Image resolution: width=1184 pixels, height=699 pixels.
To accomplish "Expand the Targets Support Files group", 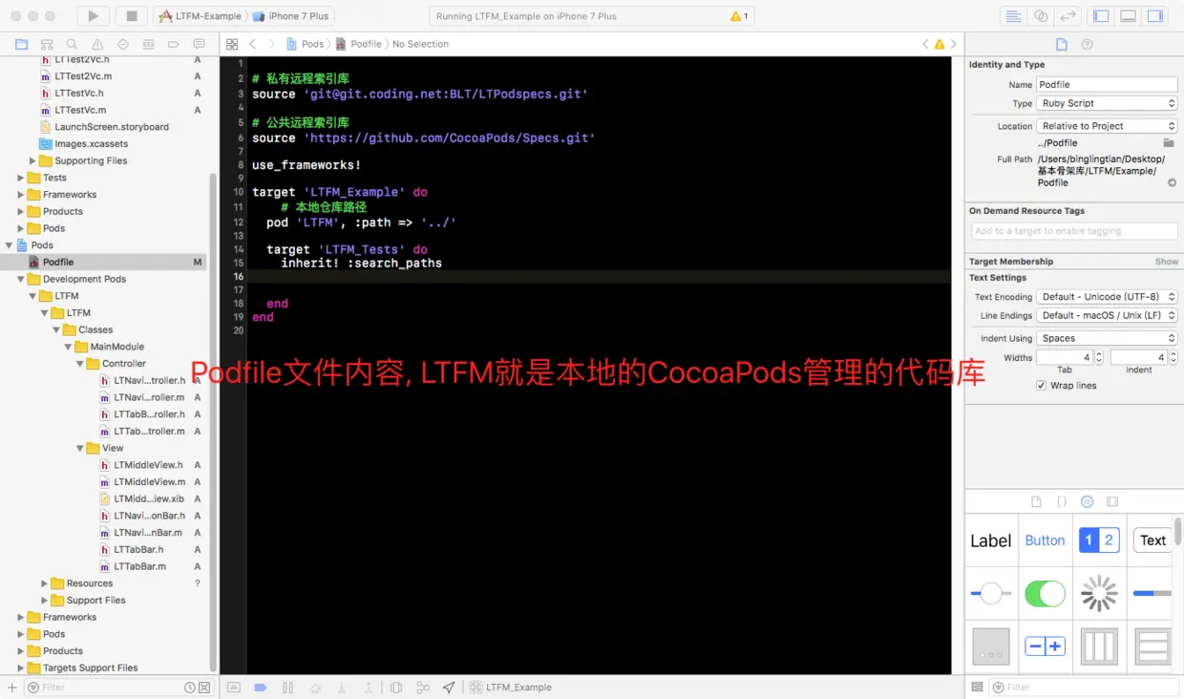I will pyautogui.click(x=21, y=667).
